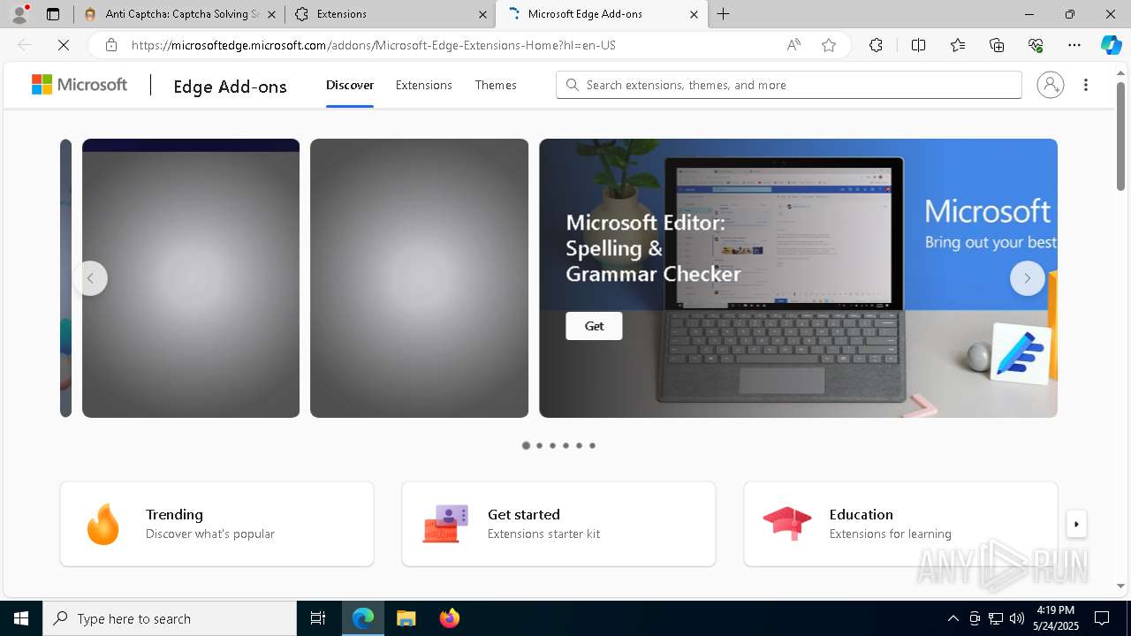Image resolution: width=1131 pixels, height=636 pixels.
Task: Open the tab actions menu icon
Action: click(x=53, y=14)
